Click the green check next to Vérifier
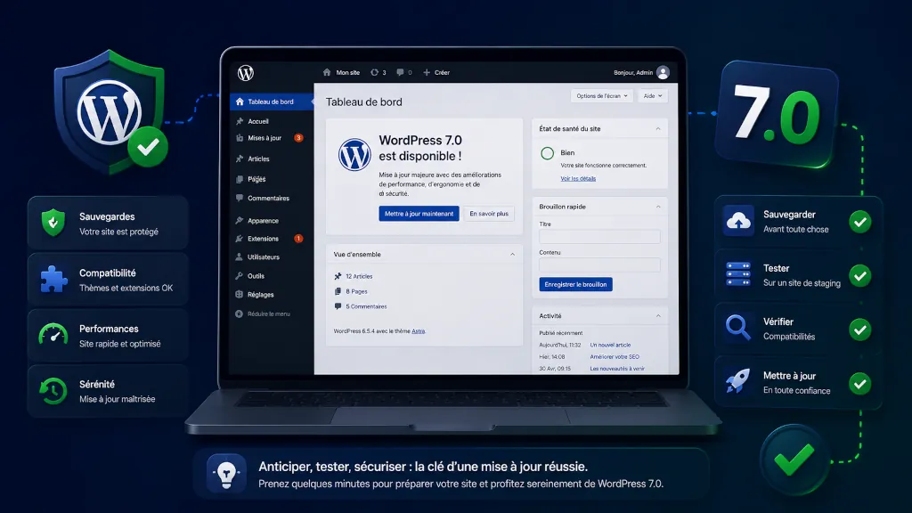Viewport: 912px width, 513px height. point(859,330)
